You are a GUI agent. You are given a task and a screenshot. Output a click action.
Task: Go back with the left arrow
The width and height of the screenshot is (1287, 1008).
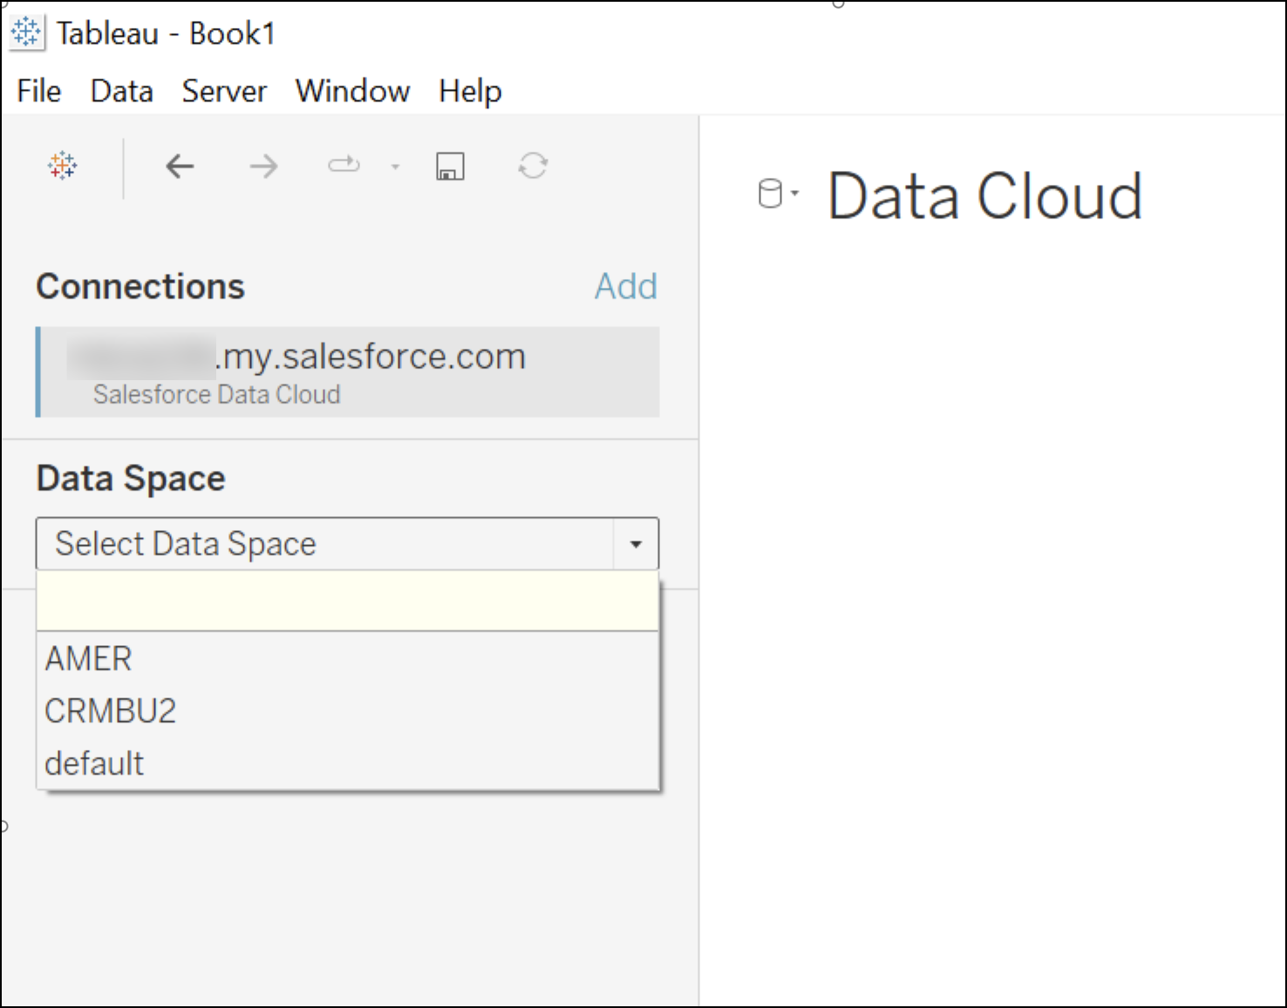tap(180, 166)
